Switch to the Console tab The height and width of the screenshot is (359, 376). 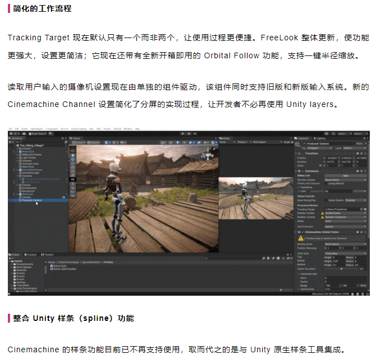point(30,255)
